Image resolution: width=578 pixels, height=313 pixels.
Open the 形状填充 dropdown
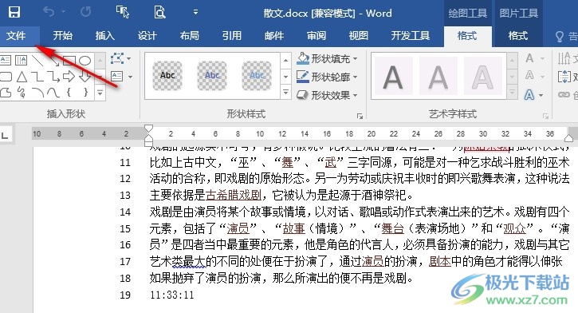point(327,59)
